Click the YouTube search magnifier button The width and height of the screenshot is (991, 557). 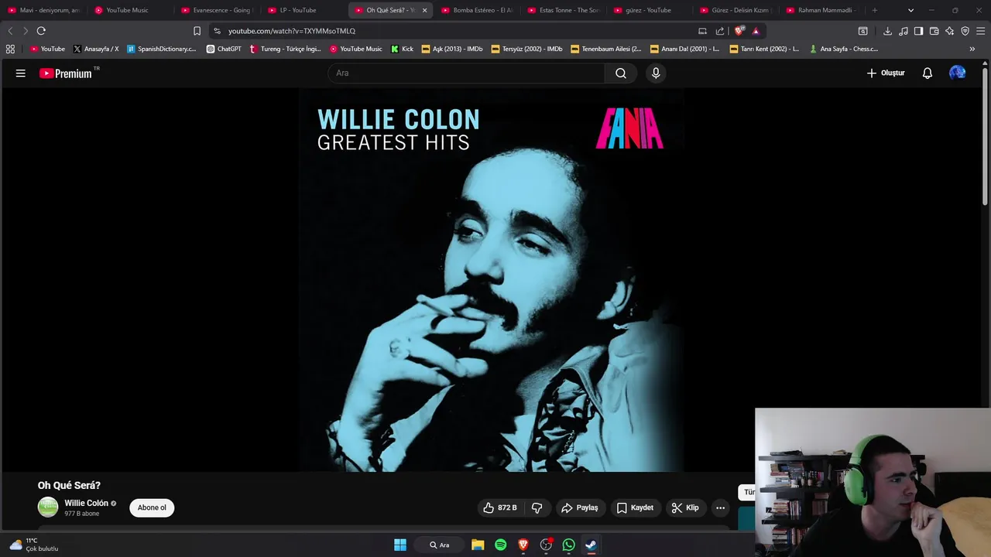coord(621,73)
